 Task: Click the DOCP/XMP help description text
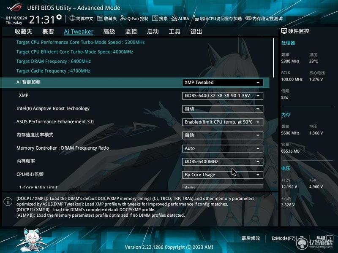pos(135,207)
